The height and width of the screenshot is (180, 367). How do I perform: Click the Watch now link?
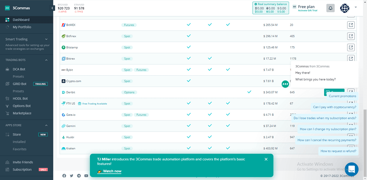point(109,171)
